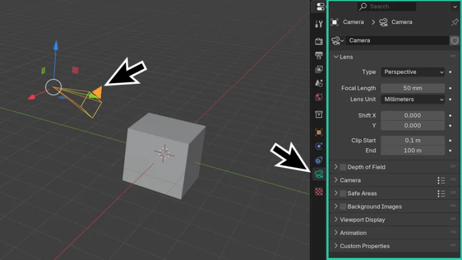The height and width of the screenshot is (260, 462).
Task: Open the Render properties tab
Action: (x=319, y=41)
